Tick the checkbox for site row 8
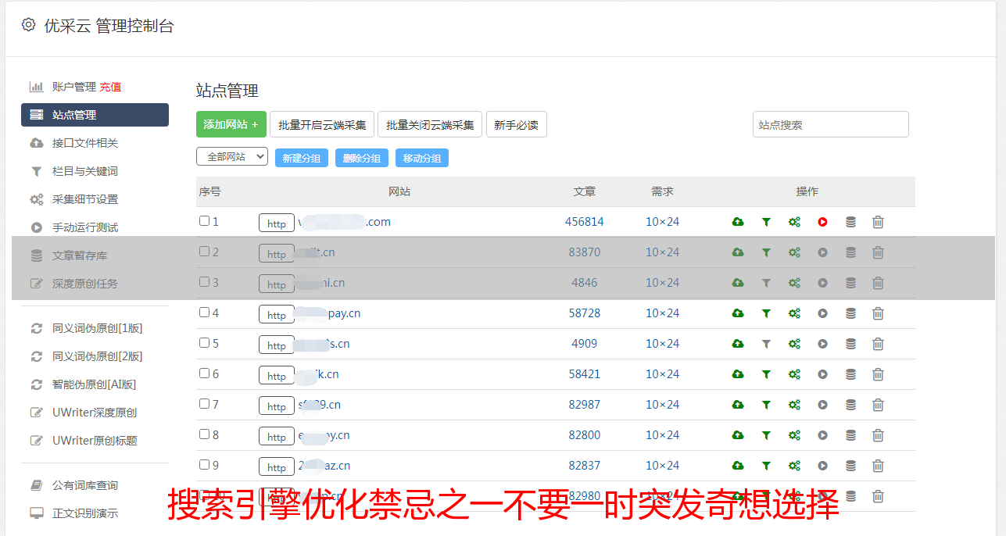 204,434
